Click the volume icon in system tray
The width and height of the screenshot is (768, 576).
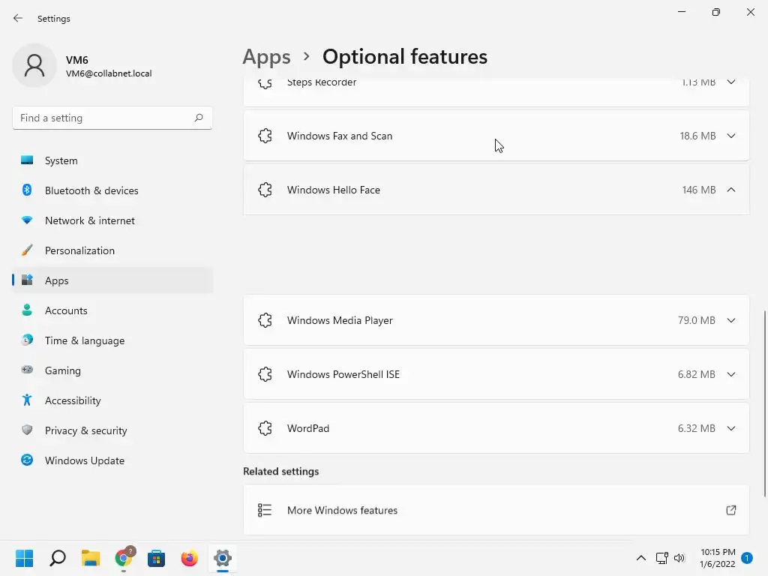click(679, 558)
